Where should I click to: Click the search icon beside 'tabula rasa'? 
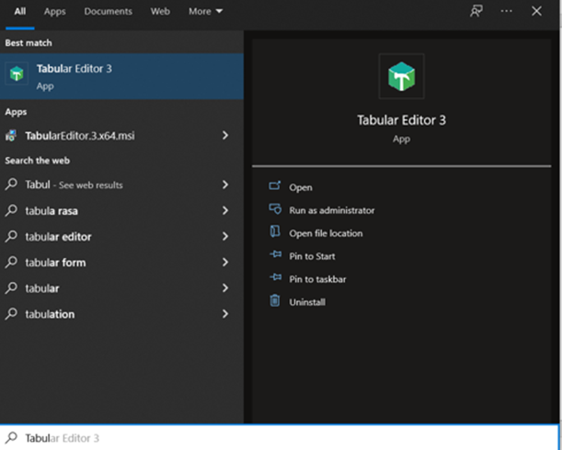pyautogui.click(x=11, y=210)
